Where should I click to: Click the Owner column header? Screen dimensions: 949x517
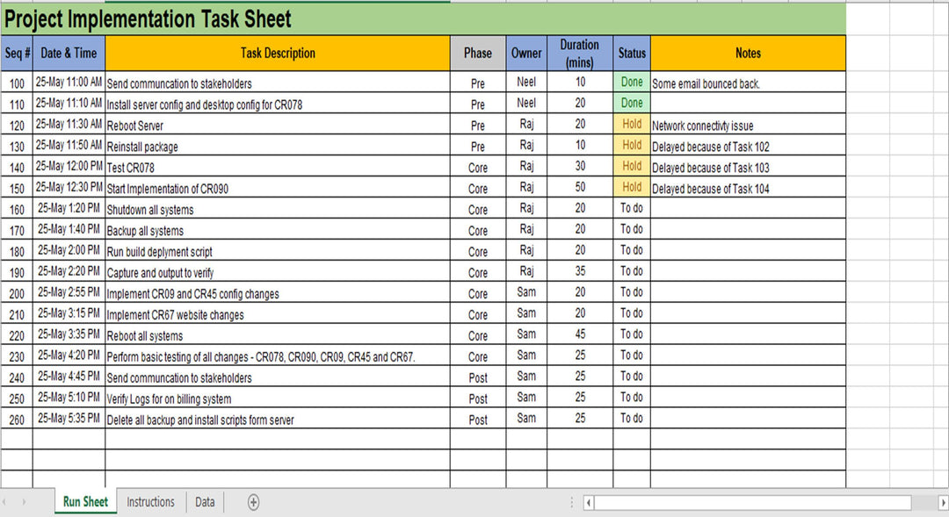(x=526, y=54)
